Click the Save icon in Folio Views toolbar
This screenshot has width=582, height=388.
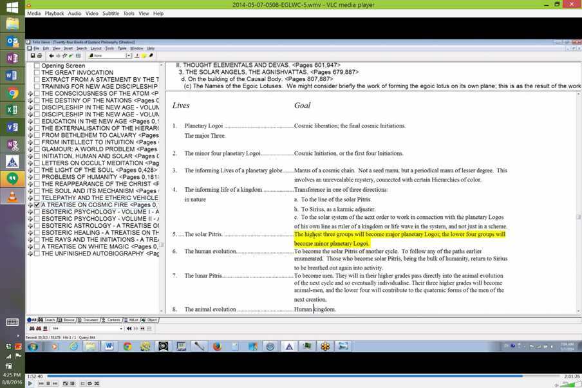point(32,56)
